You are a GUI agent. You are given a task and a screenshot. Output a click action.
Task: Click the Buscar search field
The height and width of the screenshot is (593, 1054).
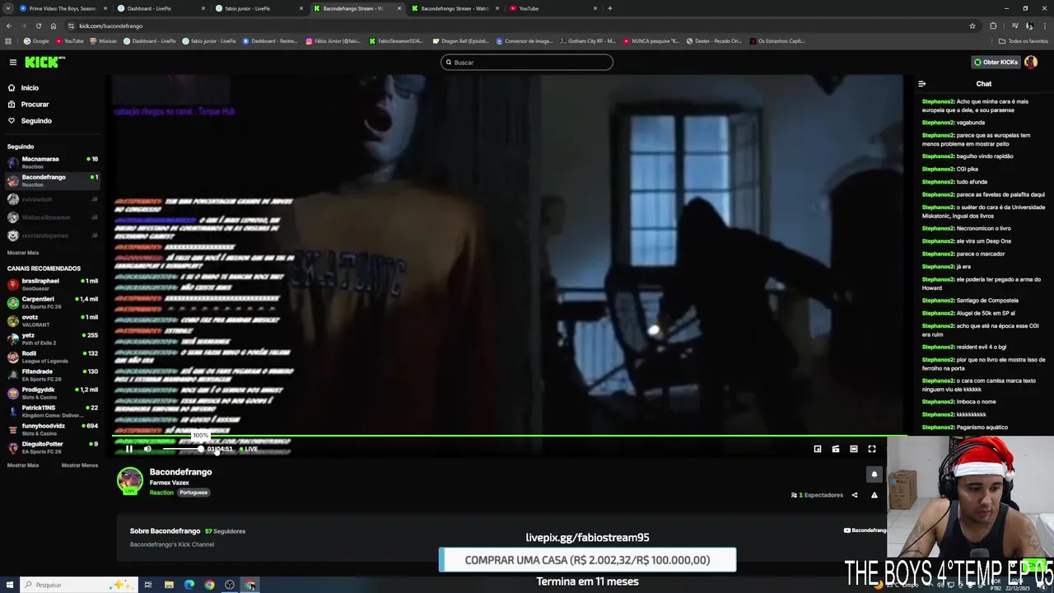527,63
